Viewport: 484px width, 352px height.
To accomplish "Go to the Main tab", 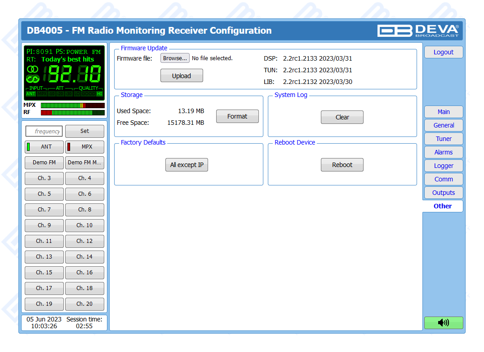I will (443, 112).
